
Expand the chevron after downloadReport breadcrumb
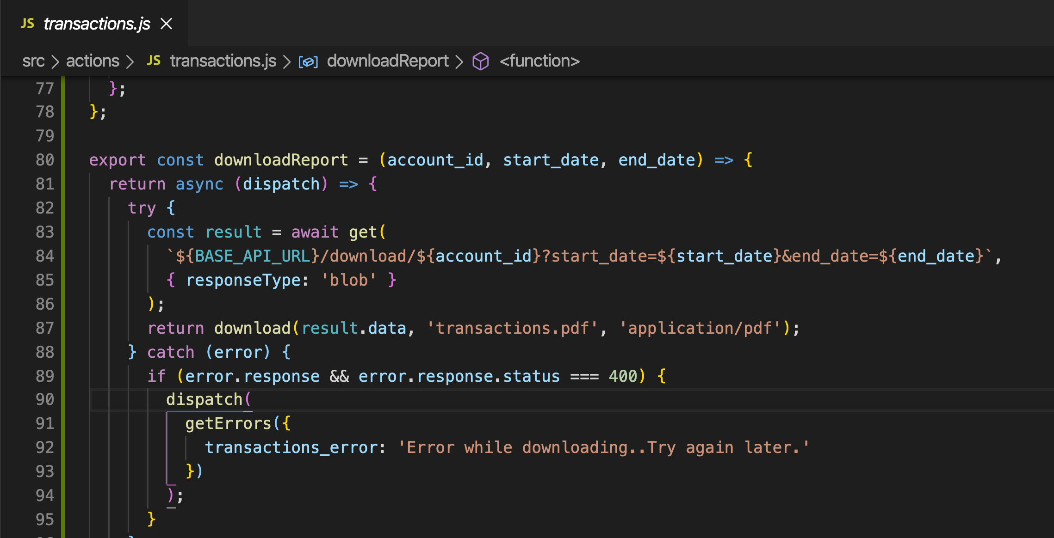(x=459, y=61)
